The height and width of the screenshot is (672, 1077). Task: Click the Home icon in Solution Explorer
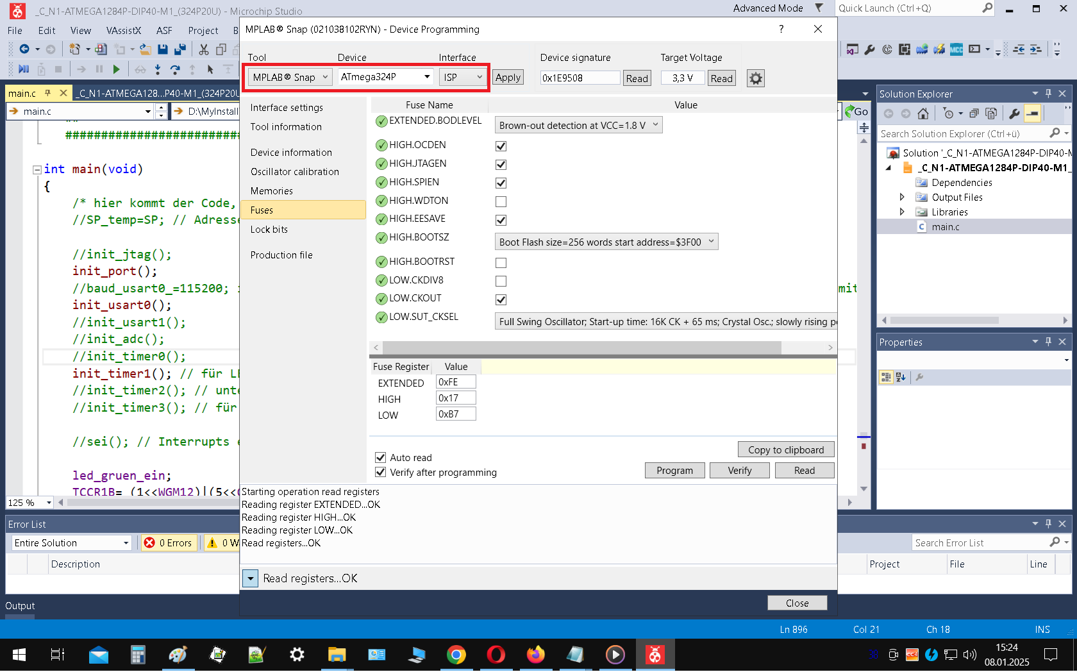(923, 113)
